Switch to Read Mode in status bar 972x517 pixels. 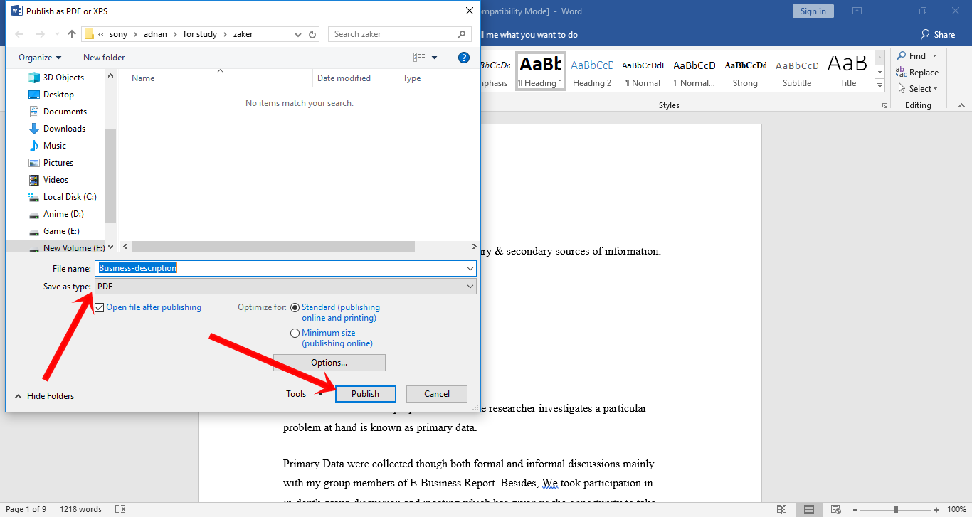[781, 509]
